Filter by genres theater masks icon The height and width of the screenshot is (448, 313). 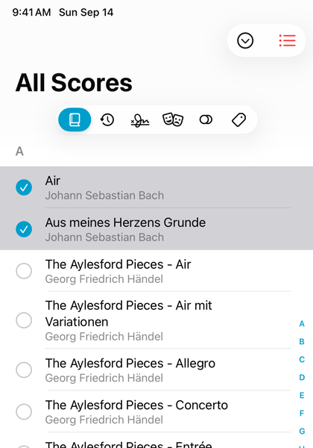[173, 119]
